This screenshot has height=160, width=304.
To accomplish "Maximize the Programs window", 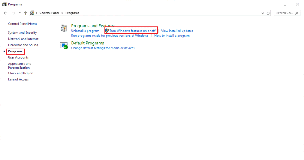I will point(285,4).
